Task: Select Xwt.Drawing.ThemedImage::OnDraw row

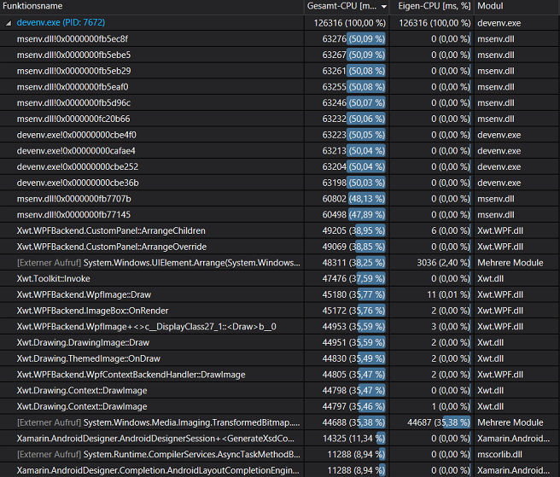Action: click(x=280, y=358)
